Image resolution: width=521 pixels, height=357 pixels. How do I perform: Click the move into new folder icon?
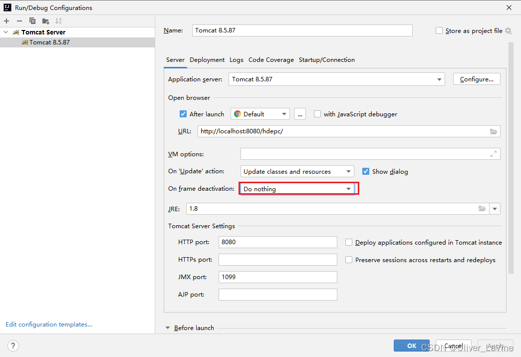pyautogui.click(x=45, y=21)
